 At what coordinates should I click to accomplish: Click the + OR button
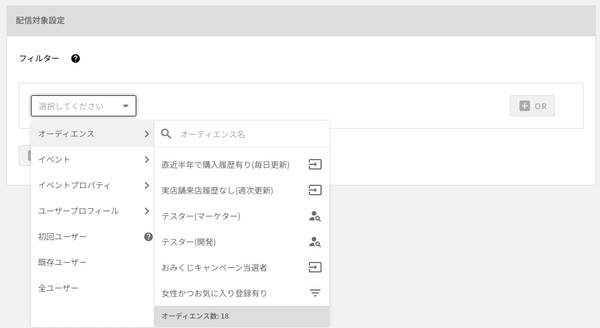[532, 106]
